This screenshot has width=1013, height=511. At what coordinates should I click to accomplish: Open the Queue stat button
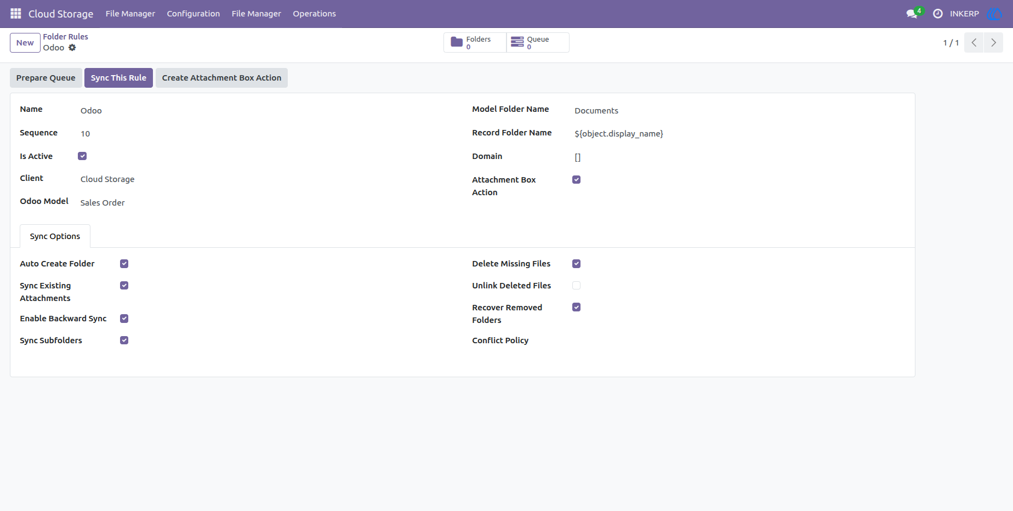point(538,42)
